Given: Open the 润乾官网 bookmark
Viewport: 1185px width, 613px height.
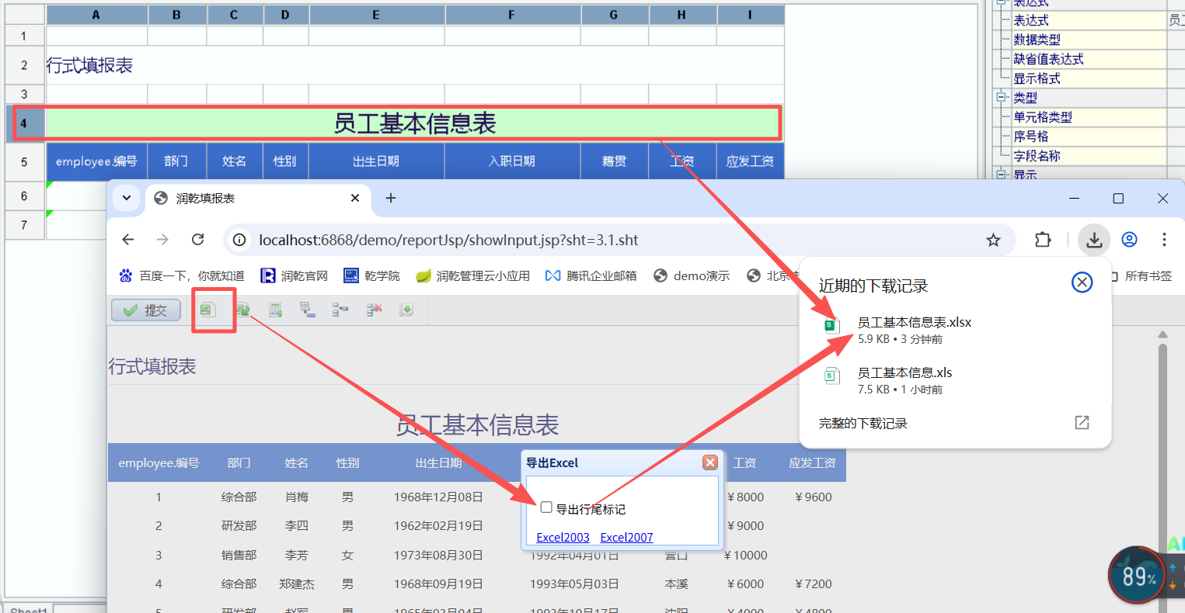Looking at the screenshot, I should coord(295,275).
